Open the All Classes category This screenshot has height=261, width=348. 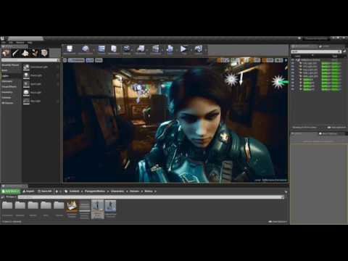(x=11, y=103)
